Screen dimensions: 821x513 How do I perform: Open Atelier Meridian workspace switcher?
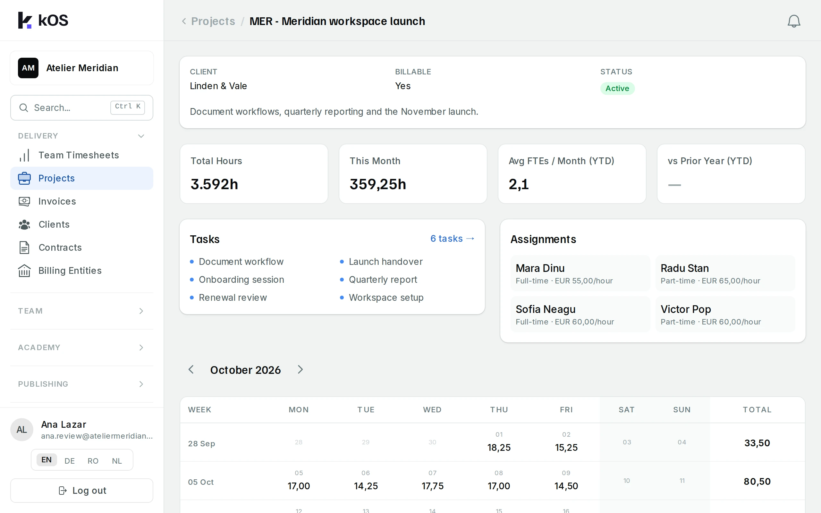pos(82,68)
